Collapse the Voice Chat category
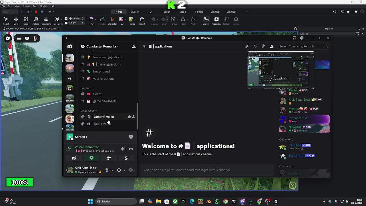The image size is (366, 206). click(x=89, y=111)
